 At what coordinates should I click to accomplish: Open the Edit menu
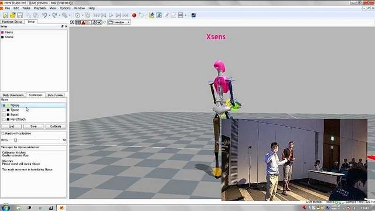16,8
